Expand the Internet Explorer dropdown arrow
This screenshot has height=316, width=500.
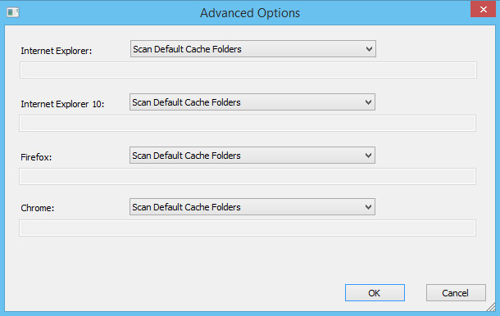[369, 49]
